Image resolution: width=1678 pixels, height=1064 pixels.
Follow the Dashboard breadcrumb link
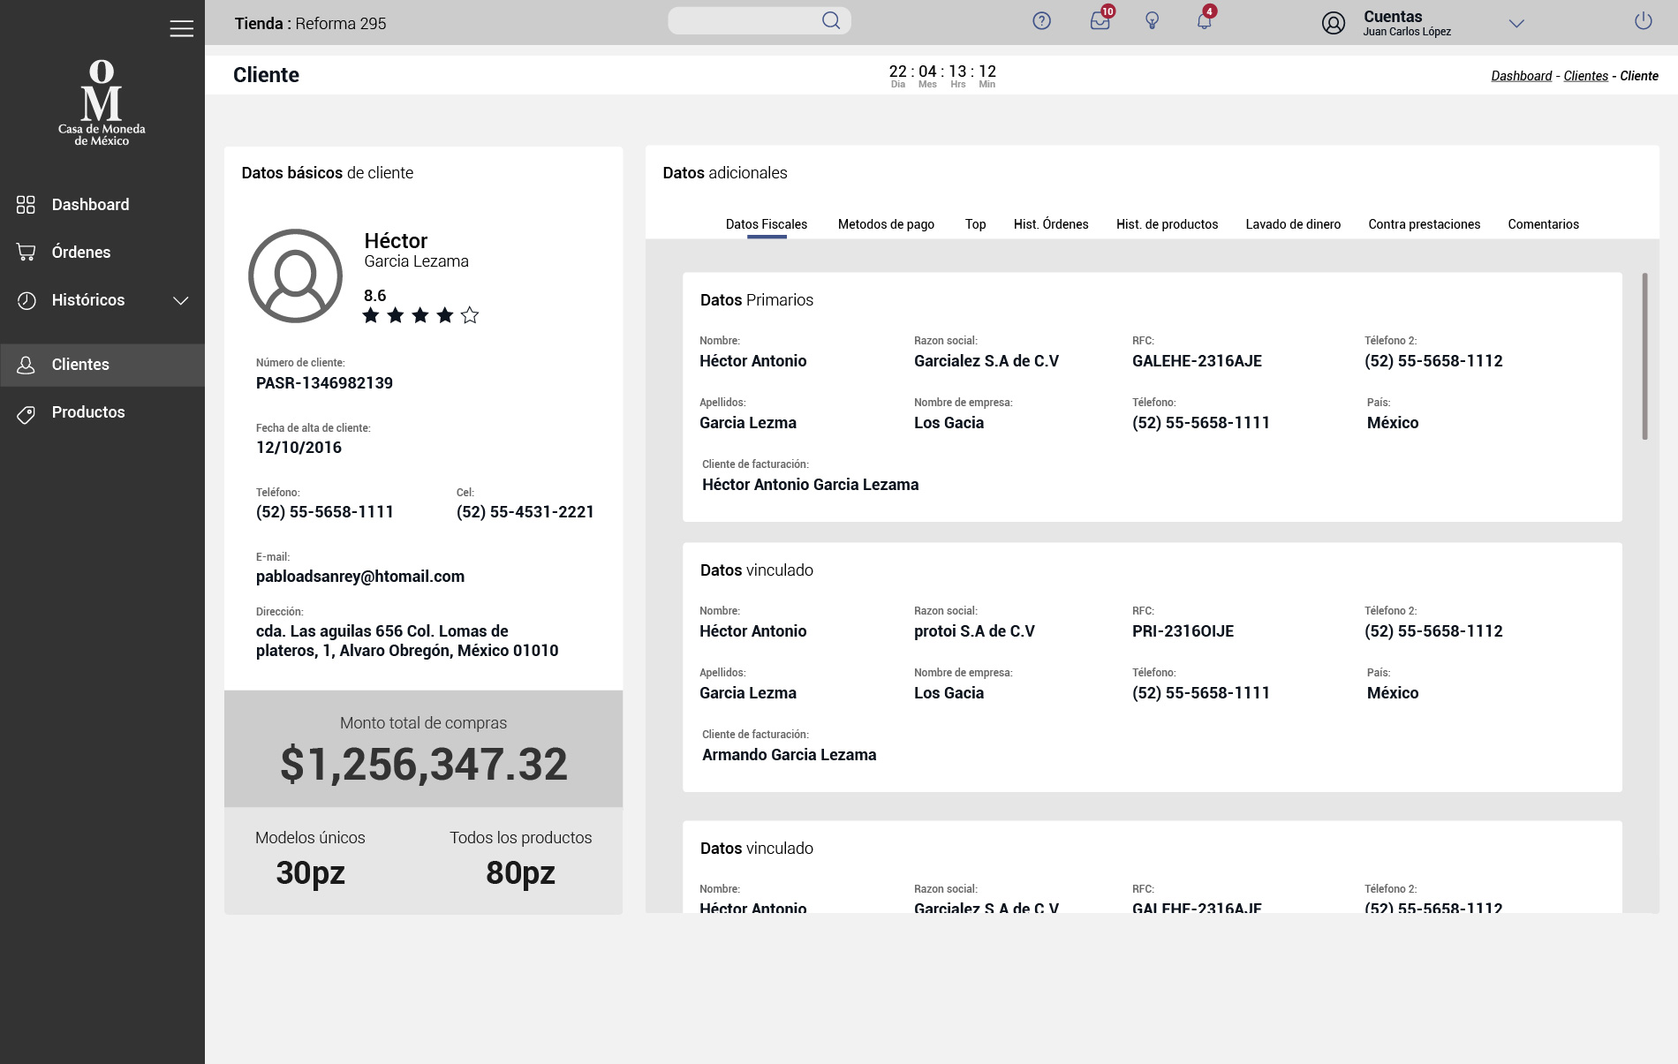click(x=1522, y=76)
